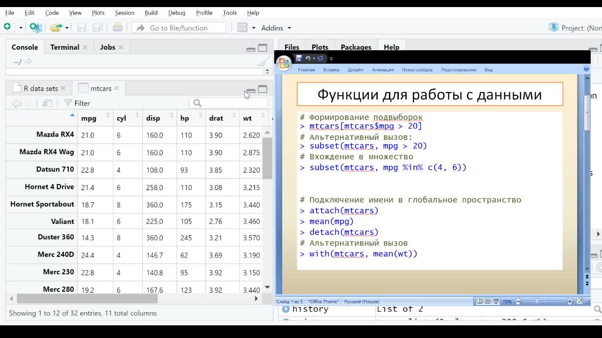The width and height of the screenshot is (602, 338).
Task: View current working directory arrow icon
Action: (x=28, y=61)
